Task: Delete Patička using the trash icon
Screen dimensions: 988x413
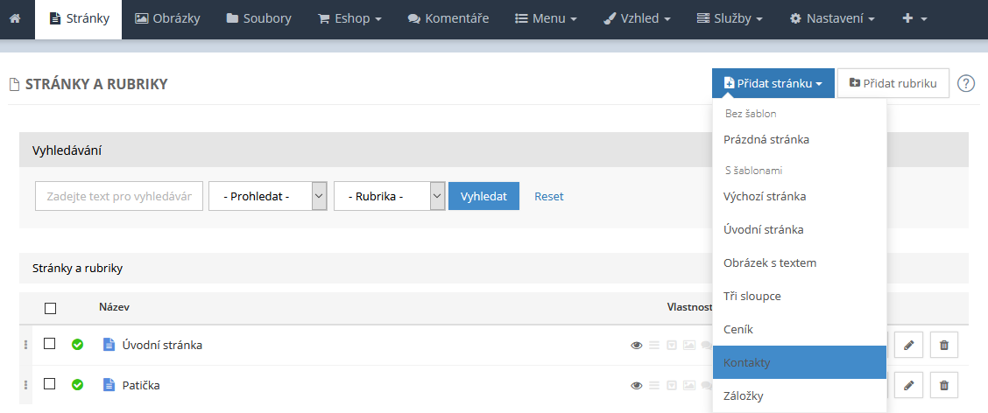Action: [x=943, y=385]
